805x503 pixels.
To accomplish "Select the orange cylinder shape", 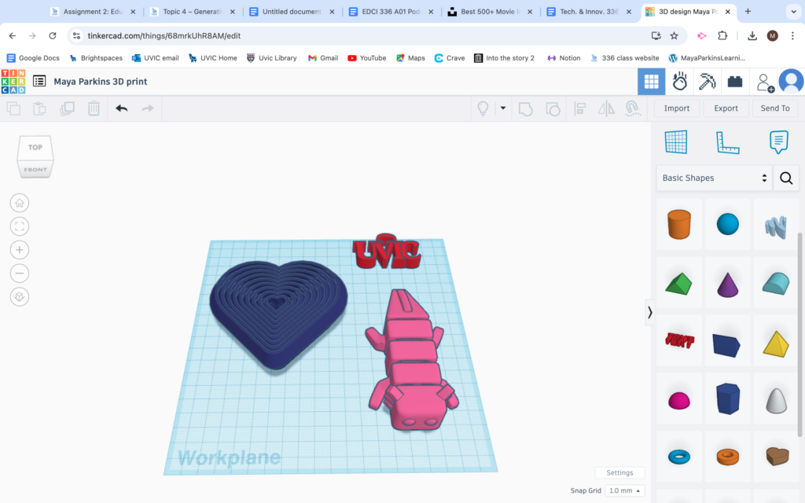I will pyautogui.click(x=678, y=224).
